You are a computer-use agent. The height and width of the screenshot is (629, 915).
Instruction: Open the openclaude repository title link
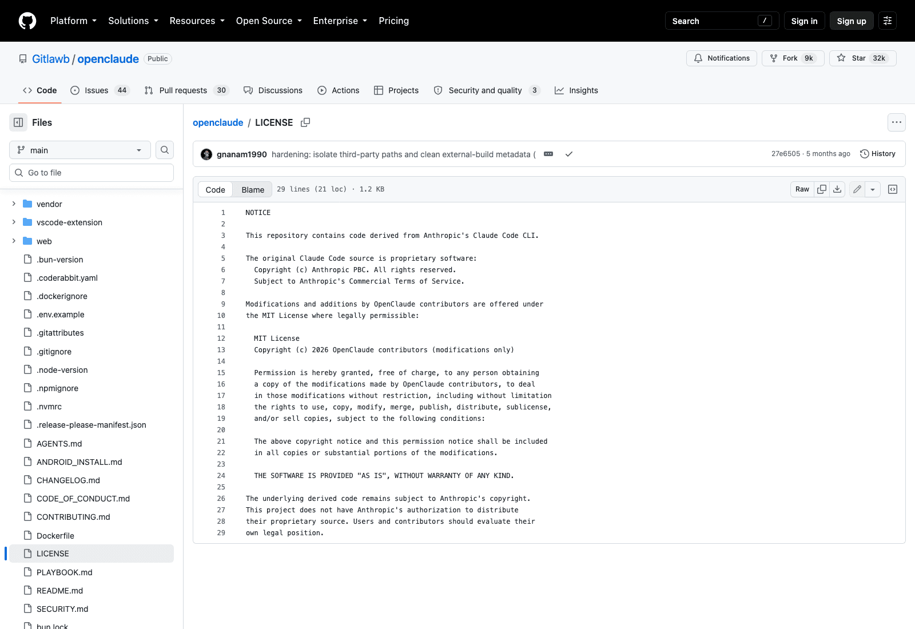pyautogui.click(x=108, y=59)
